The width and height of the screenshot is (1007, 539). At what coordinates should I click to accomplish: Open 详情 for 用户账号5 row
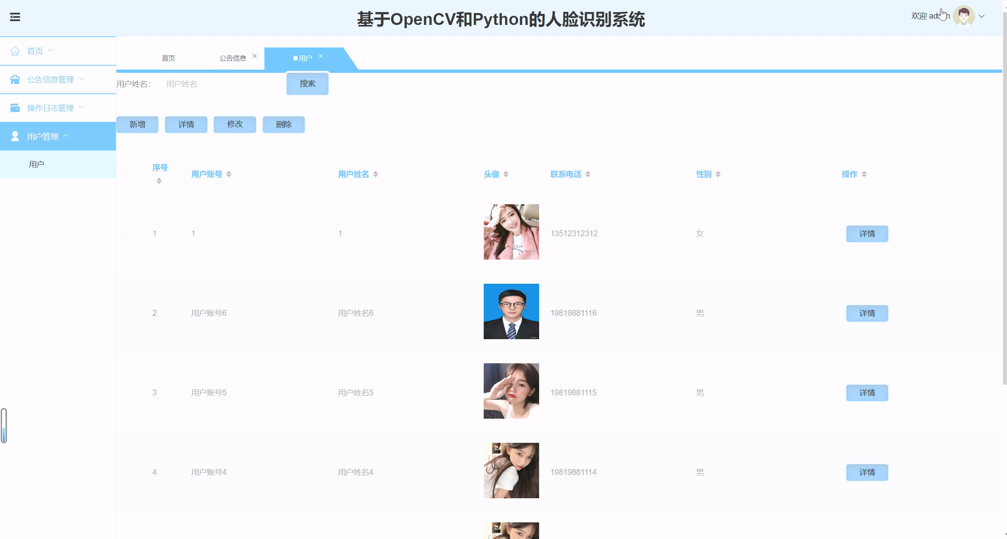click(x=867, y=393)
